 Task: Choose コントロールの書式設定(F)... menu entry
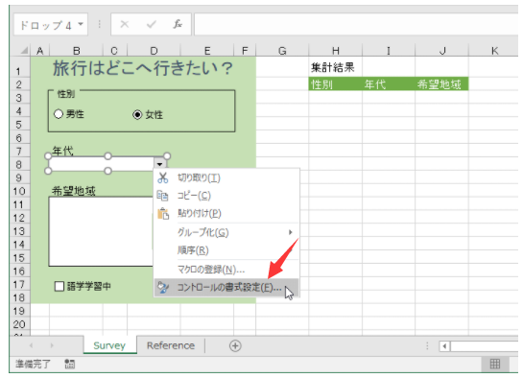[226, 288]
